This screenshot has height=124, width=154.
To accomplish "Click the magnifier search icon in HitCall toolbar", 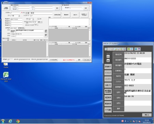I will pyautogui.click(x=118, y=49).
